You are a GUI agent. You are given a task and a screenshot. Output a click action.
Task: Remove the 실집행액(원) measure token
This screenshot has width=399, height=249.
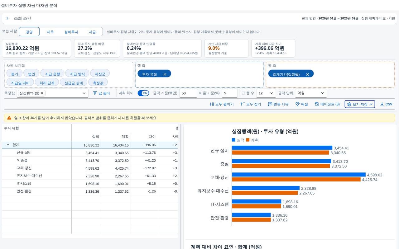42,93
